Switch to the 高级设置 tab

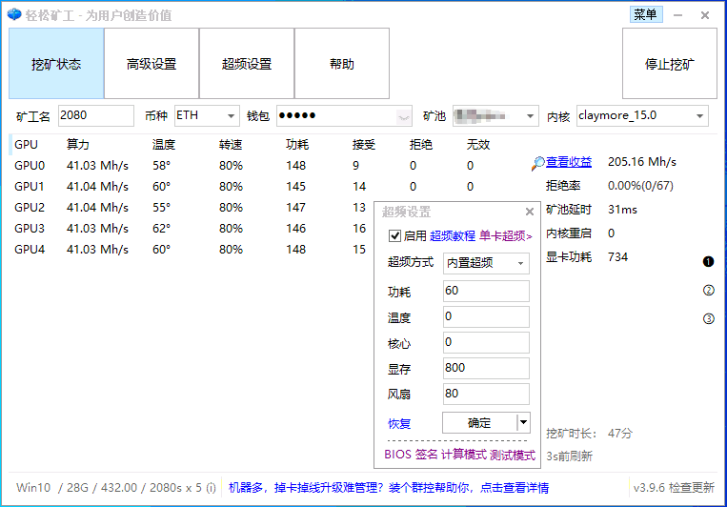151,64
